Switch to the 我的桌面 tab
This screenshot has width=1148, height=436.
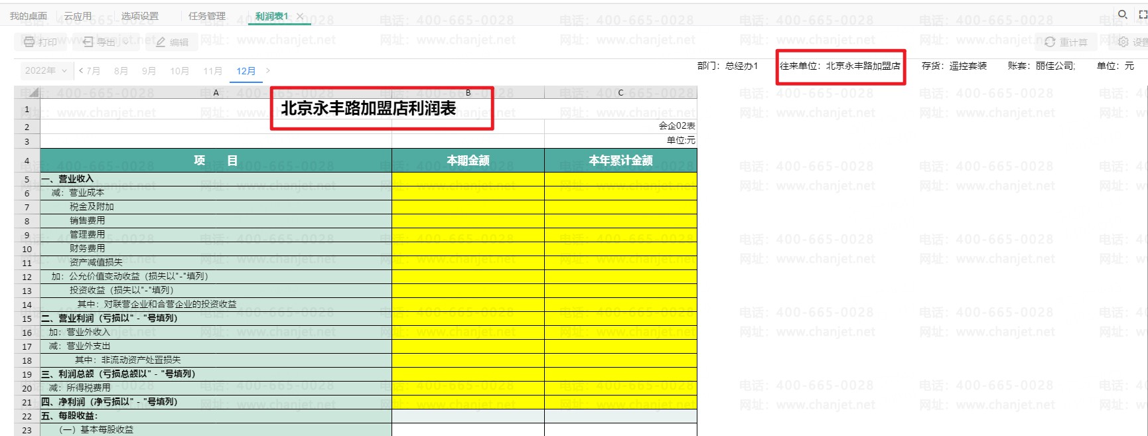(29, 16)
